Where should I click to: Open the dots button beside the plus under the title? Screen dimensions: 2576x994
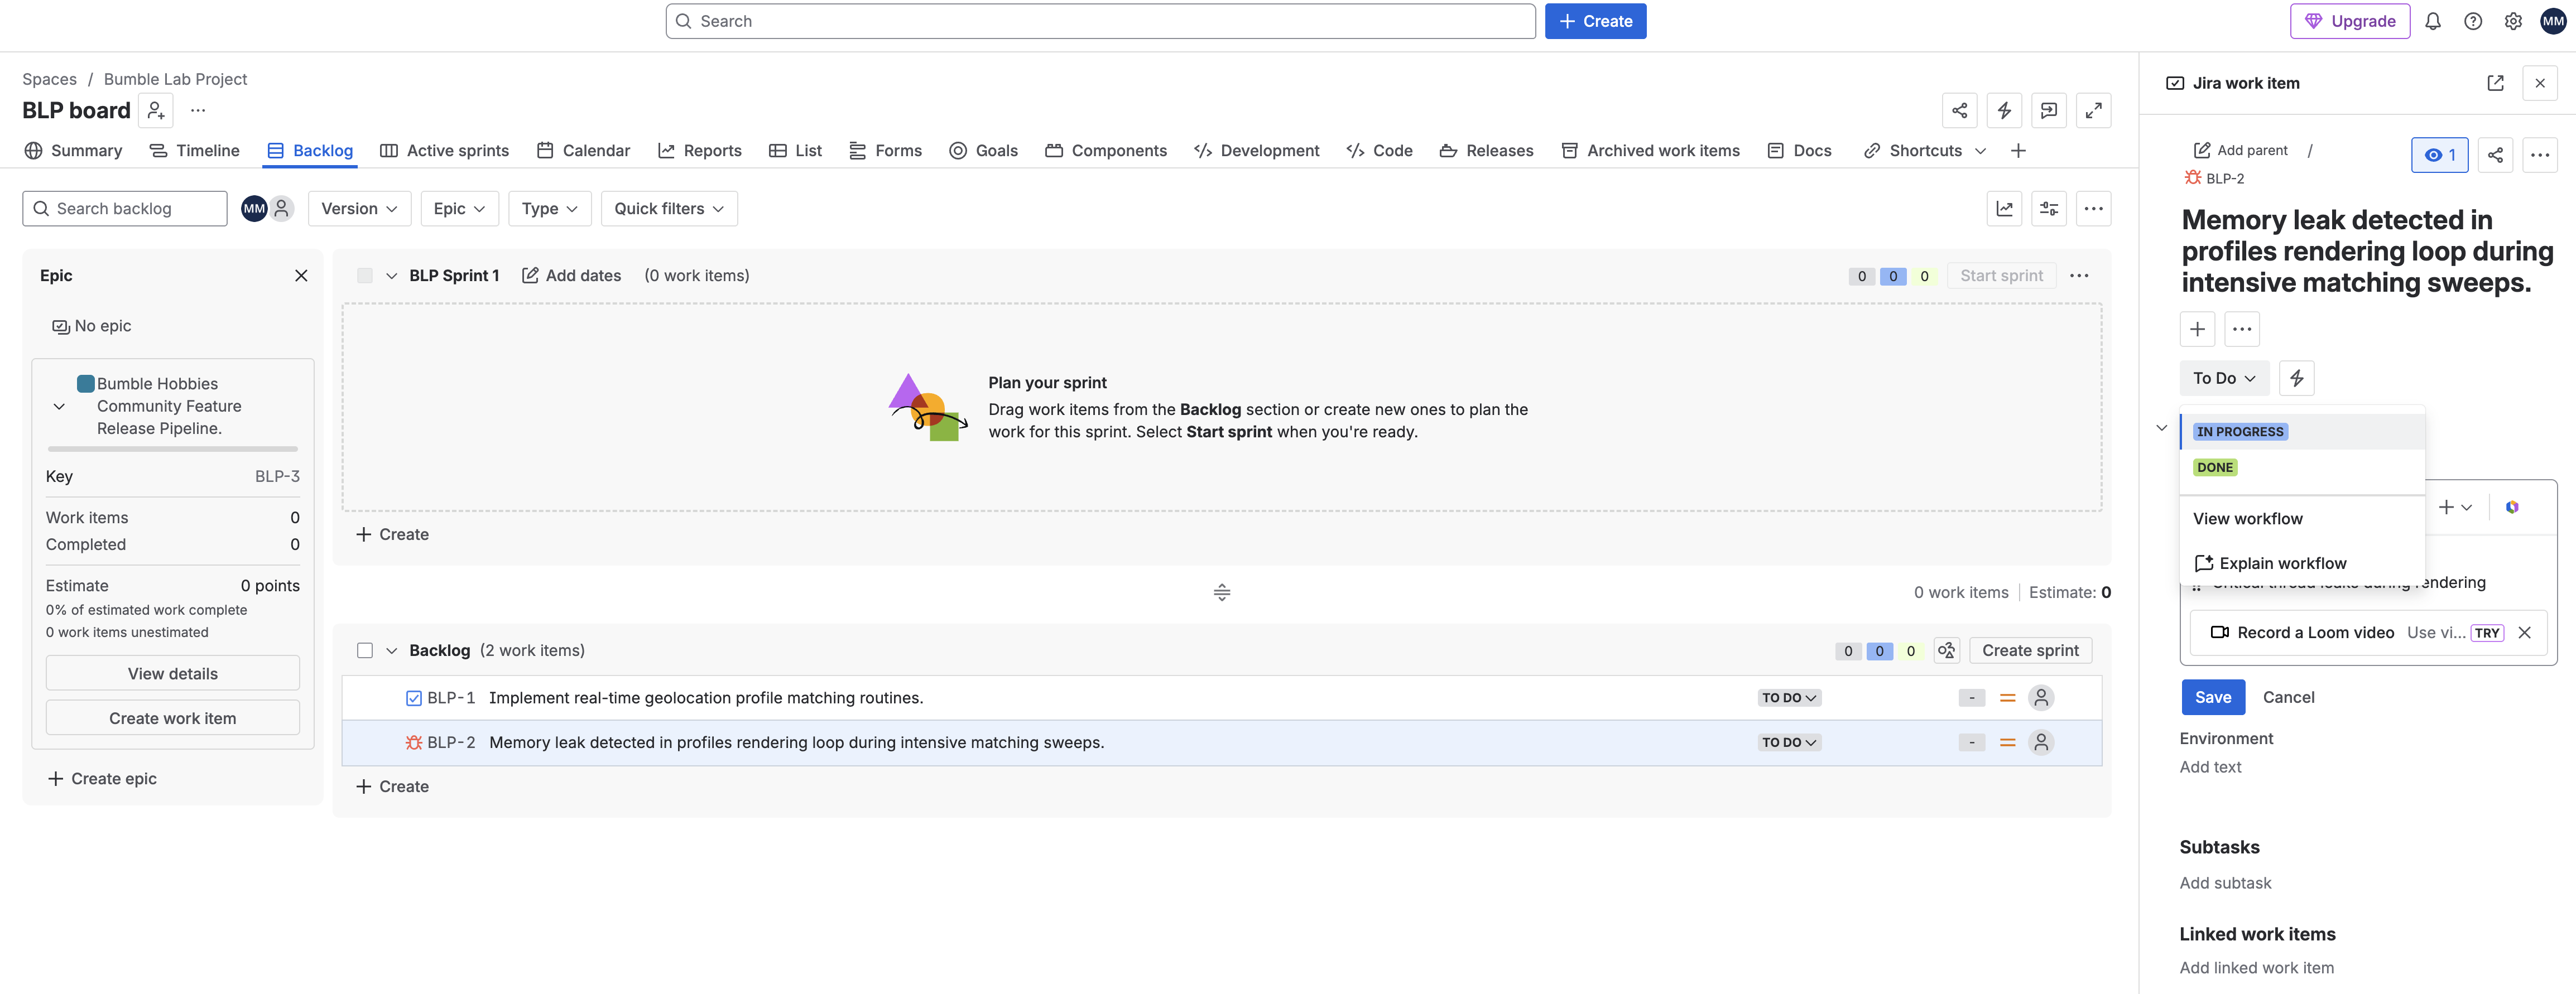pyautogui.click(x=2242, y=329)
